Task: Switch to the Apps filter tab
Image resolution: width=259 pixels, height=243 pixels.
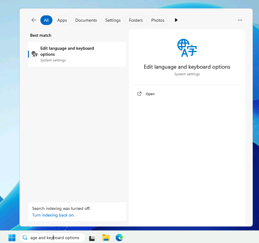Action: coord(62,20)
